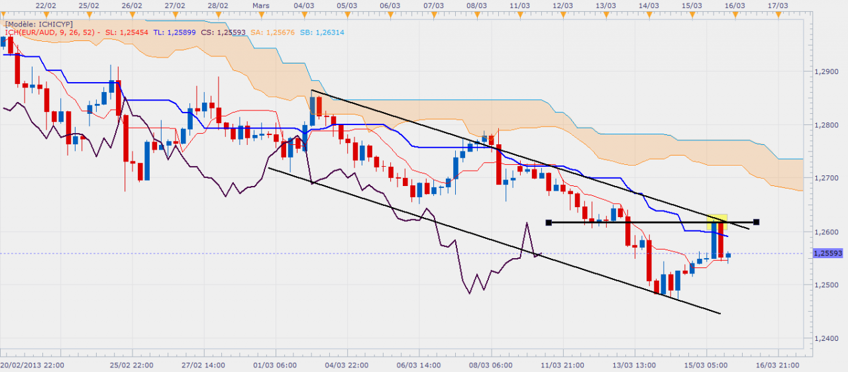Select the 01/03 06:00 time label
Image resolution: width=848 pixels, height=372 pixels.
coord(275,365)
